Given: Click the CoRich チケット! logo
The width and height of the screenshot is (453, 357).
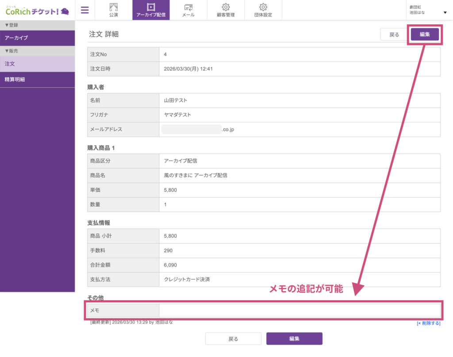Looking at the screenshot, I should coord(37,11).
